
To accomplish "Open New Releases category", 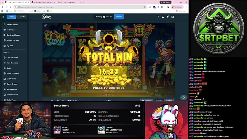I will tap(12, 63).
